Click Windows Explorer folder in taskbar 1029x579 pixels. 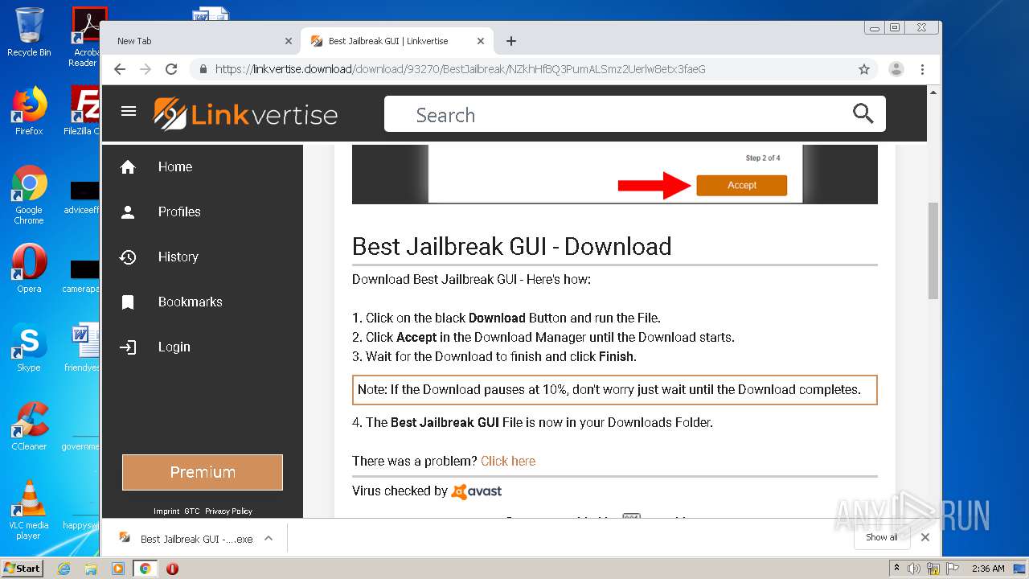tap(91, 569)
